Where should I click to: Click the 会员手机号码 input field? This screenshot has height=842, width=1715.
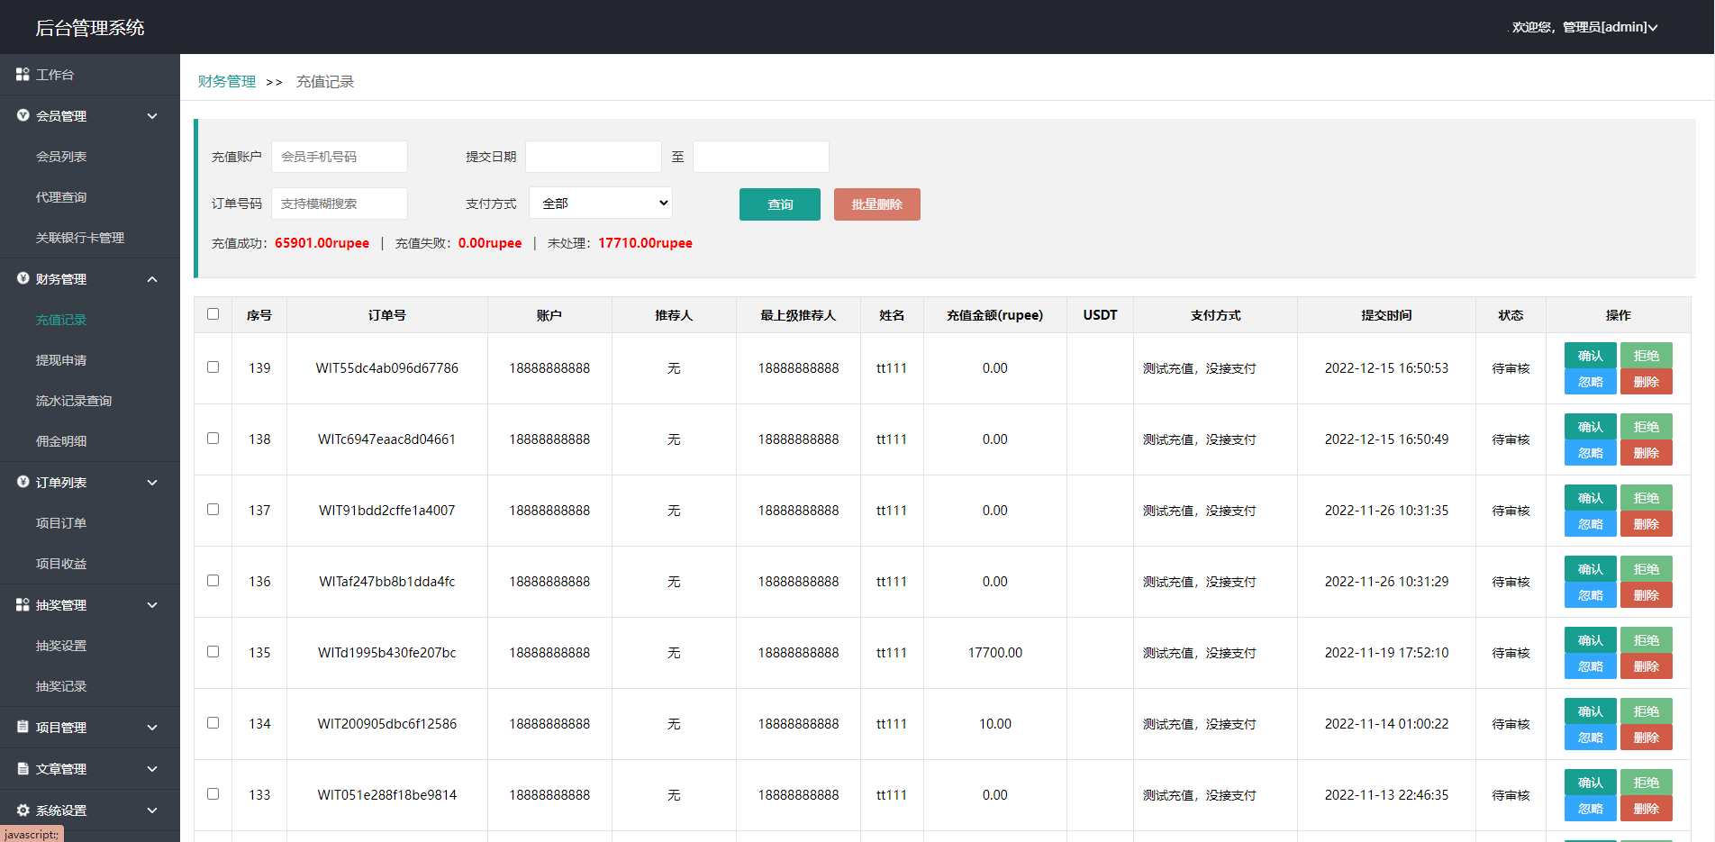click(x=340, y=157)
